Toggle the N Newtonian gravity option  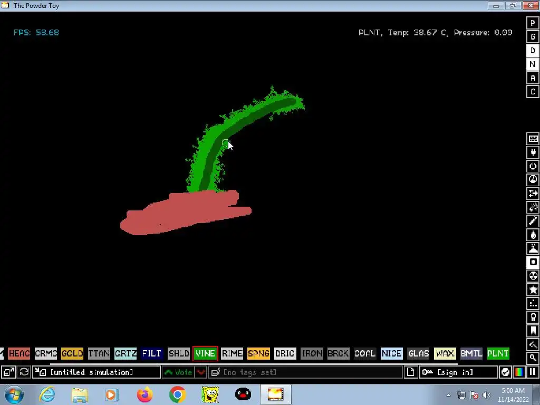click(533, 64)
